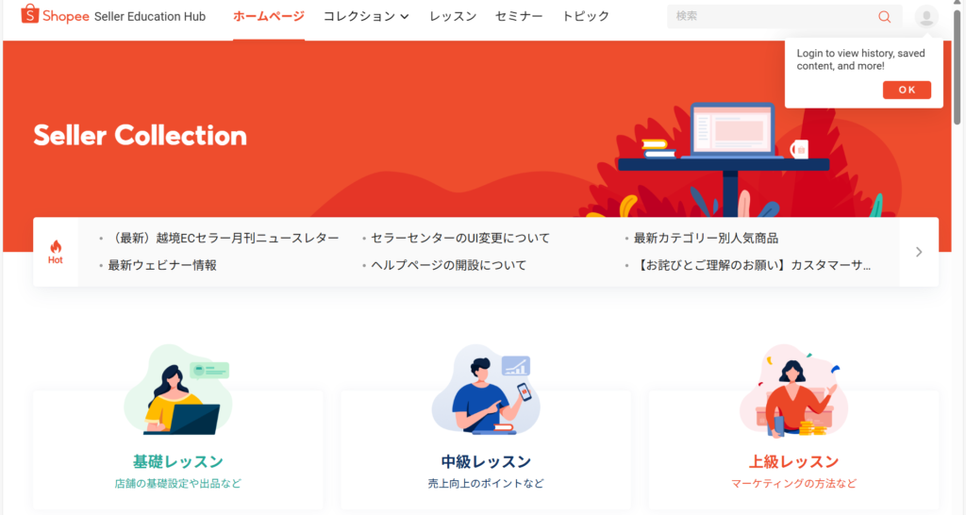Select the 上級レッスン illustration

793,391
